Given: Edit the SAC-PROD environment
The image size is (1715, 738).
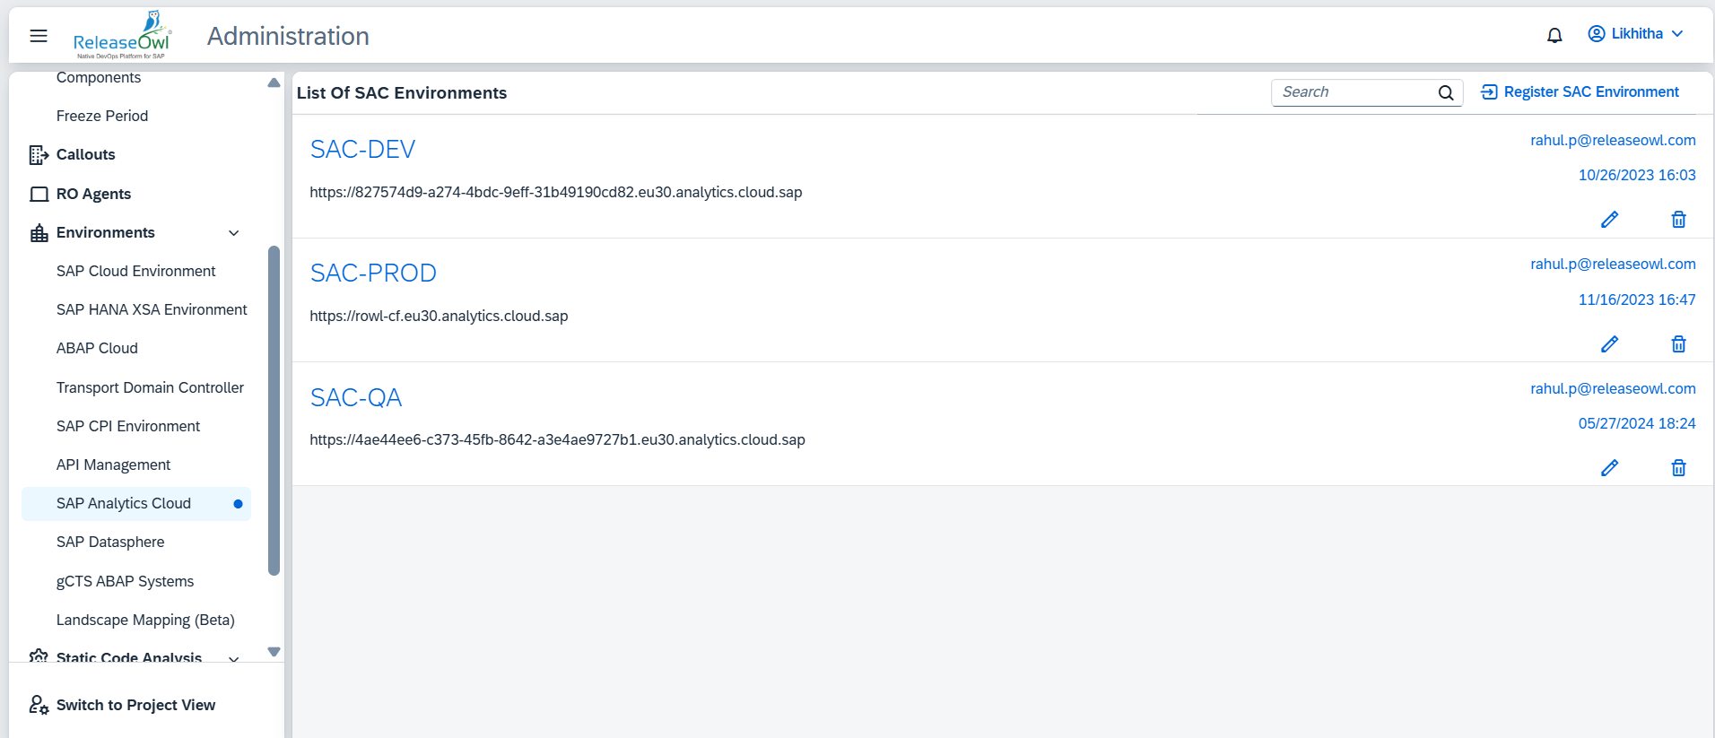Looking at the screenshot, I should (x=1609, y=344).
